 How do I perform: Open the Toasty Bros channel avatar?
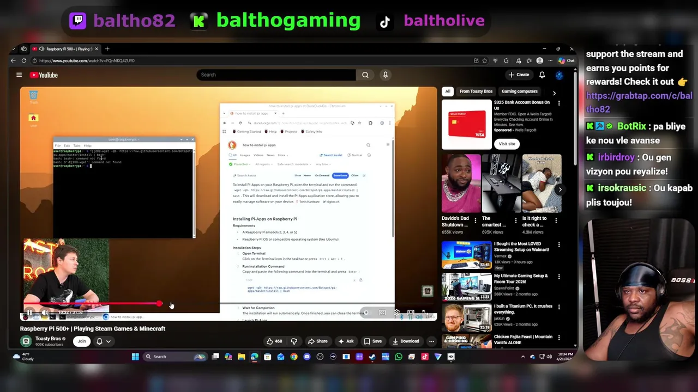[26, 341]
